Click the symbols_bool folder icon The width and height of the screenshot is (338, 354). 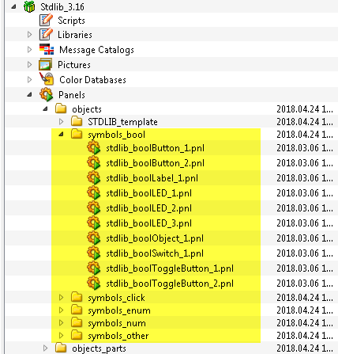pos(77,134)
